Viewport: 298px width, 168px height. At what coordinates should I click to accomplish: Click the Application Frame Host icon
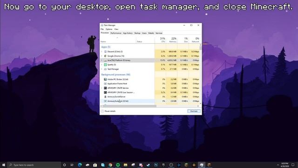pyautogui.click(x=105, y=84)
